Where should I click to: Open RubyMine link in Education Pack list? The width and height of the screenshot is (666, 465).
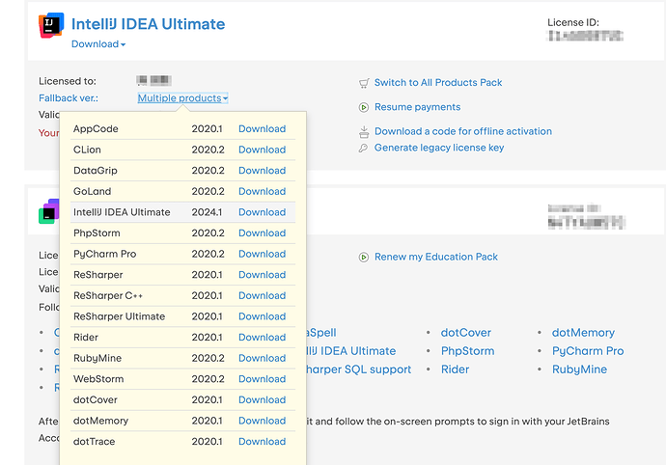[579, 369]
